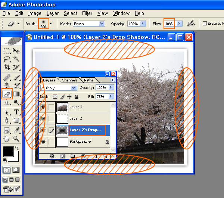Select the Dodge tool

click(16, 102)
